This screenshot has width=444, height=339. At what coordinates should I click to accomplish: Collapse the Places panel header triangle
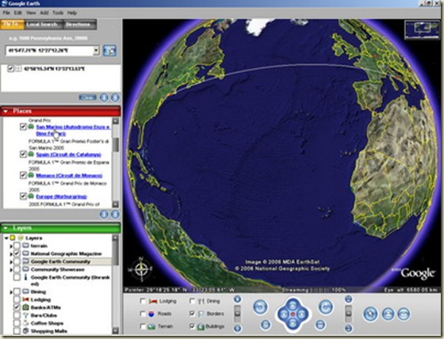pos(6,111)
